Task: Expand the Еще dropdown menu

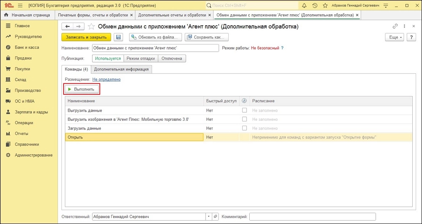Action: pyautogui.click(x=395, y=37)
